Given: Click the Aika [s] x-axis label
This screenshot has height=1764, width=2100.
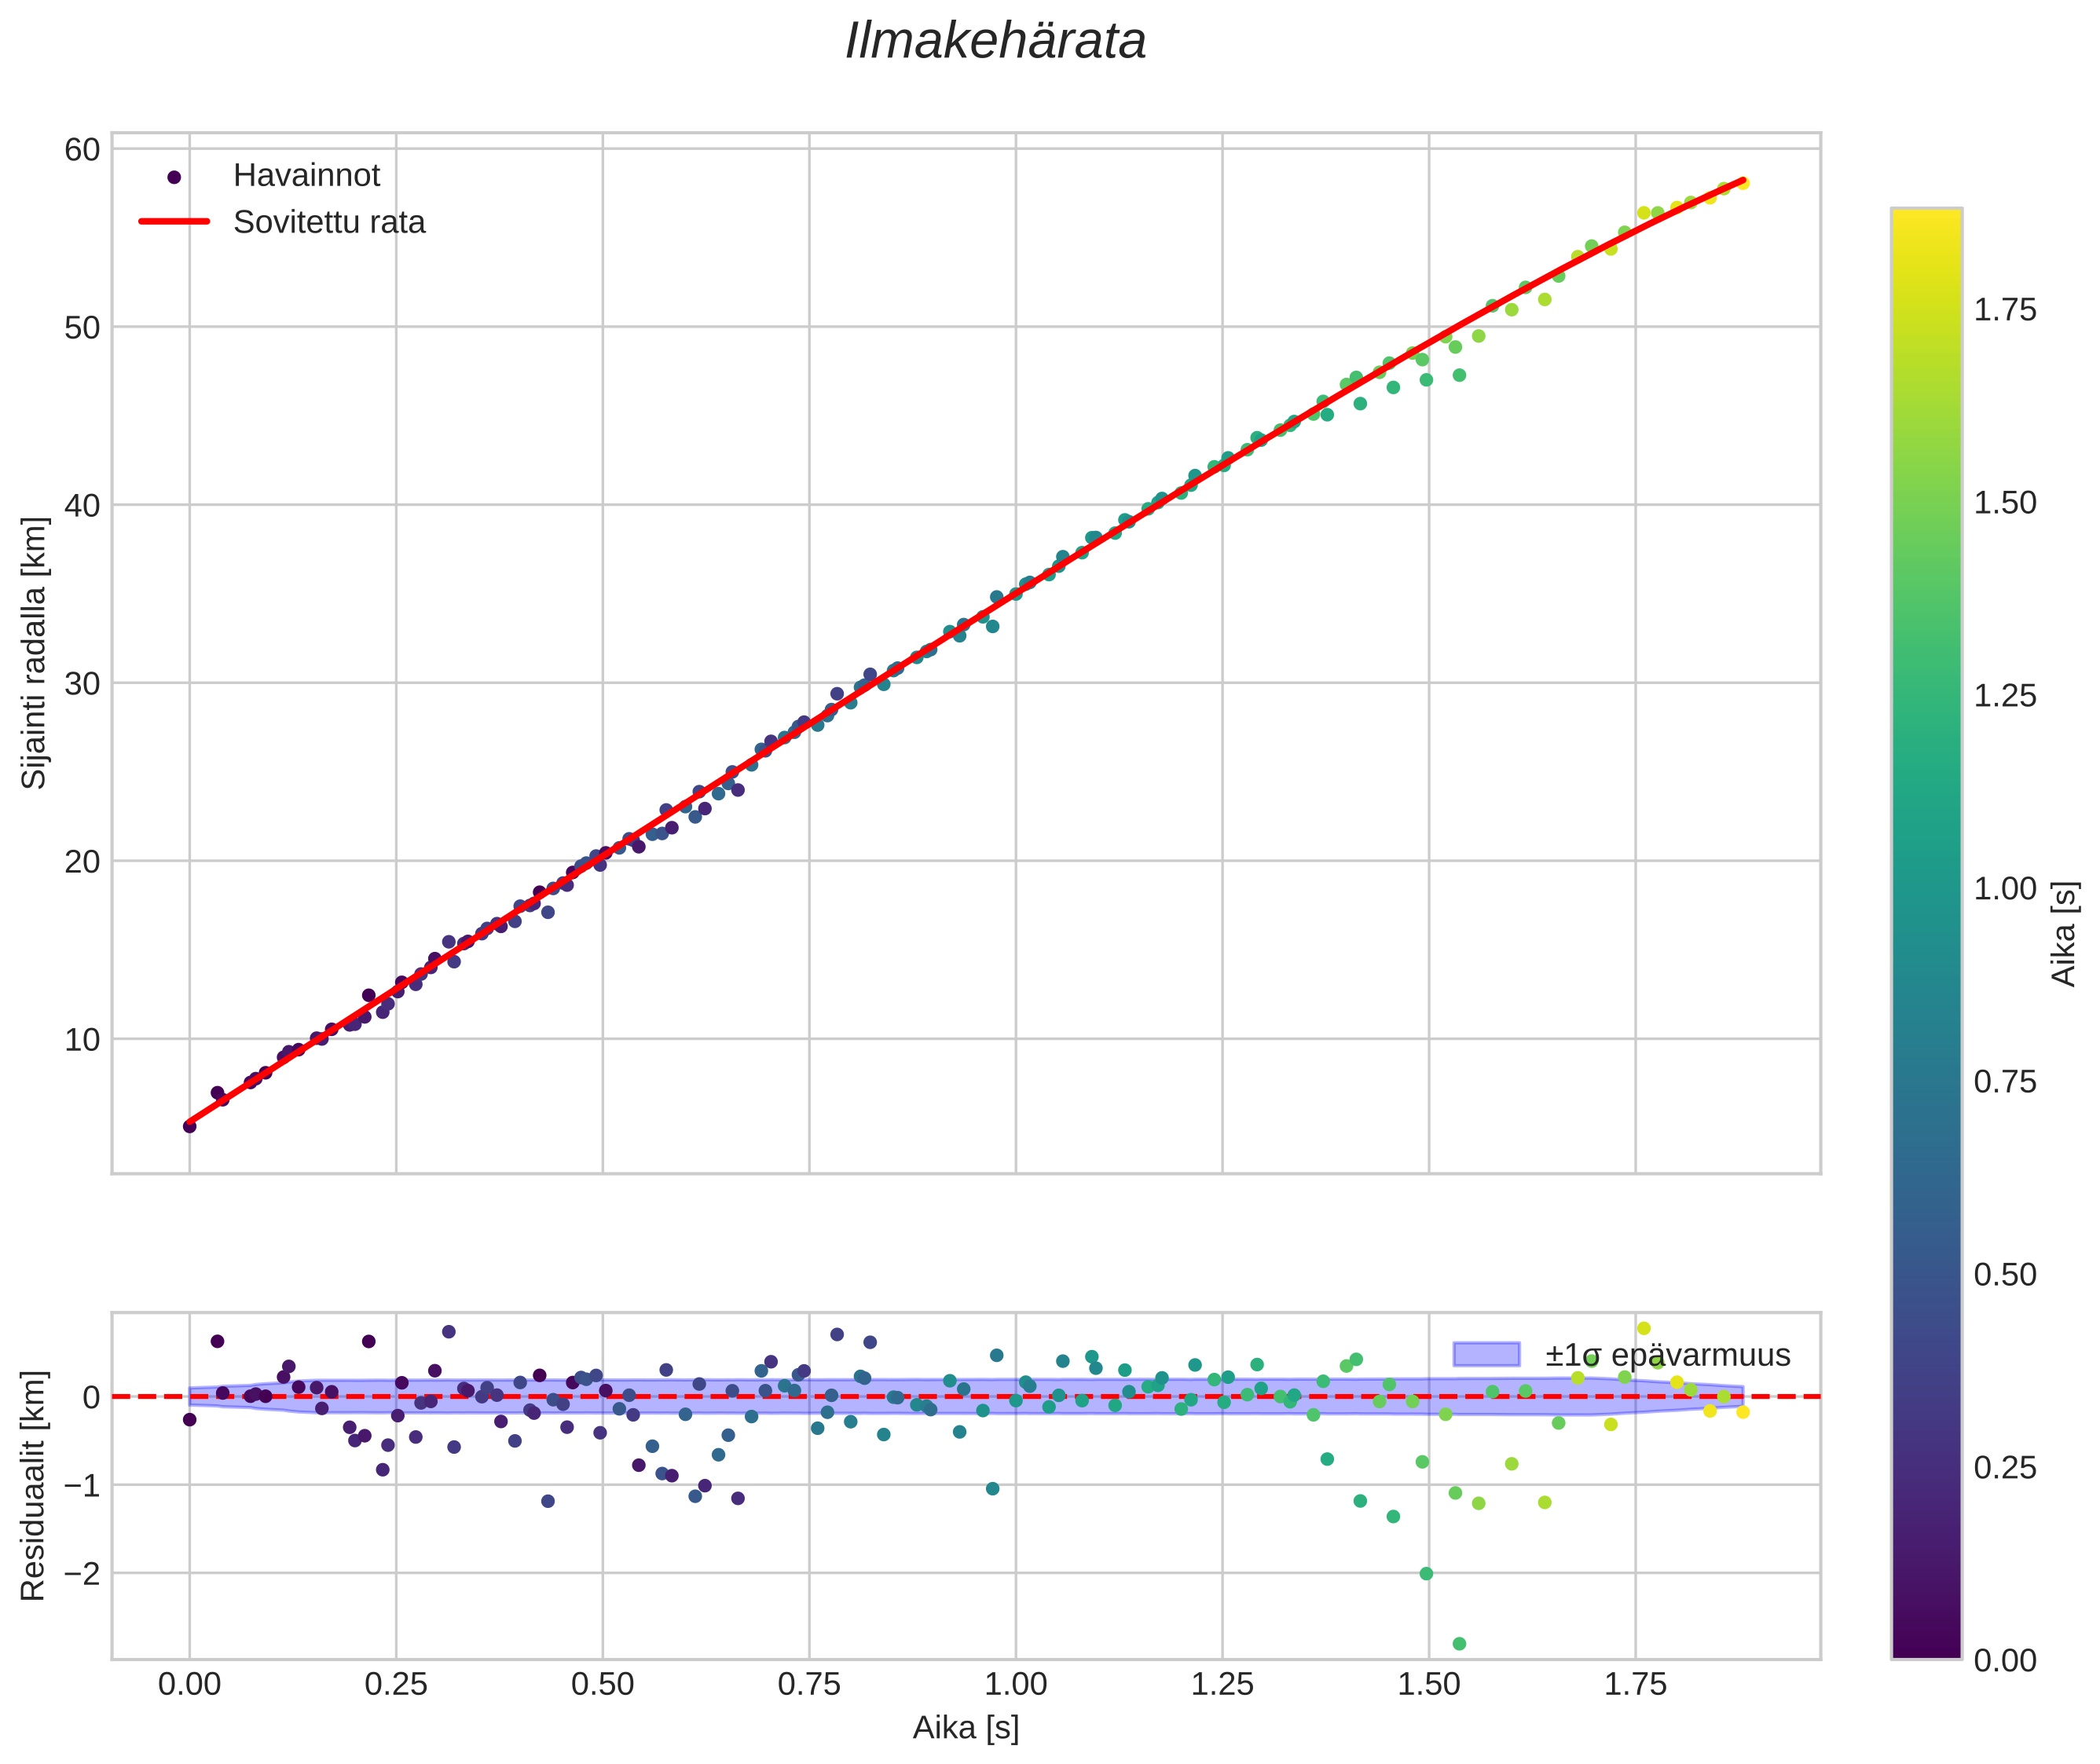Looking at the screenshot, I should (966, 1727).
